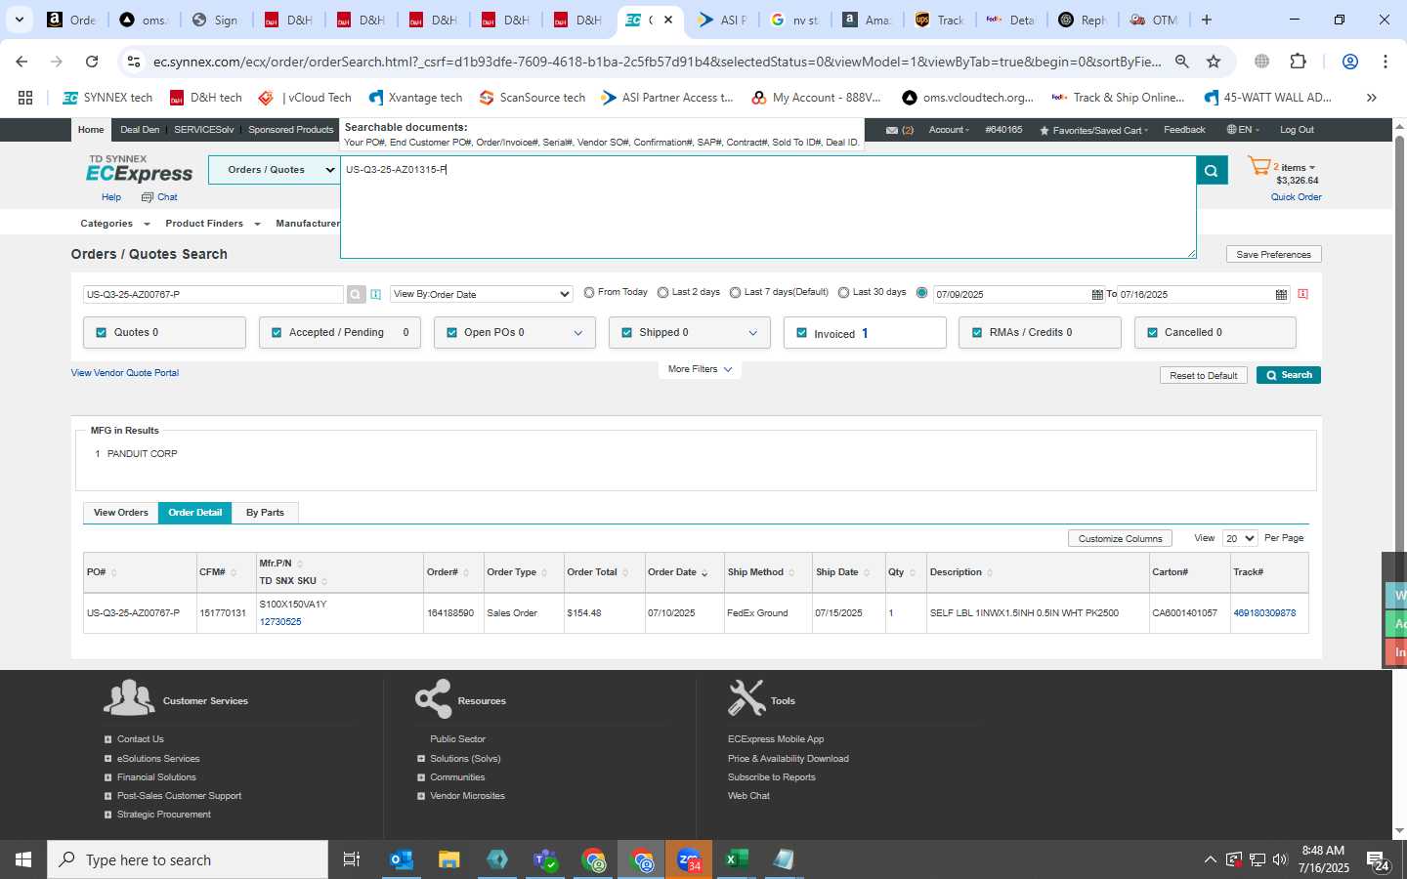Expand Categories menu

tap(115, 224)
